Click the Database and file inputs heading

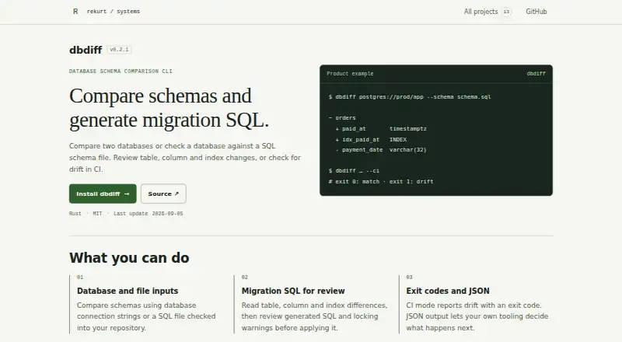128,291
